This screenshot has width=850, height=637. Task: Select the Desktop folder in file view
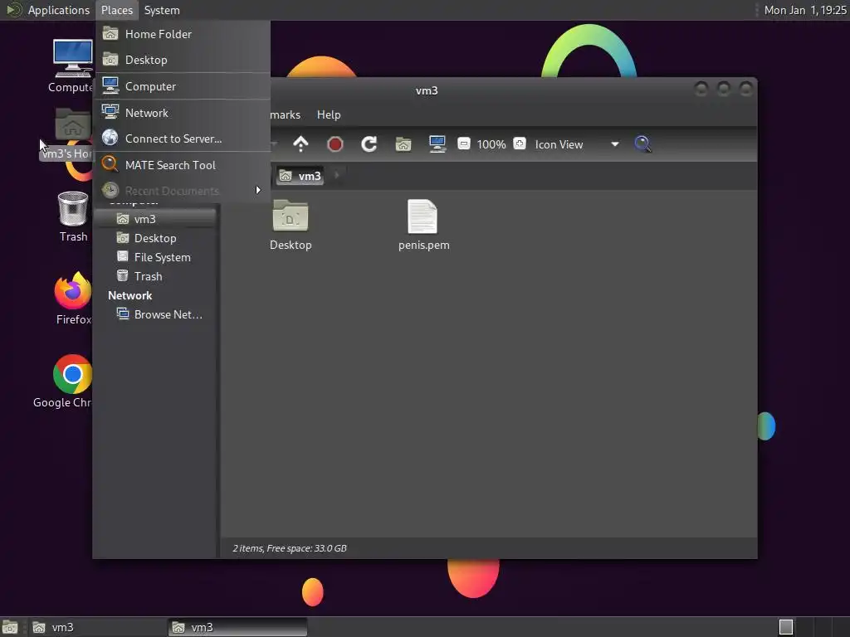coord(291,226)
